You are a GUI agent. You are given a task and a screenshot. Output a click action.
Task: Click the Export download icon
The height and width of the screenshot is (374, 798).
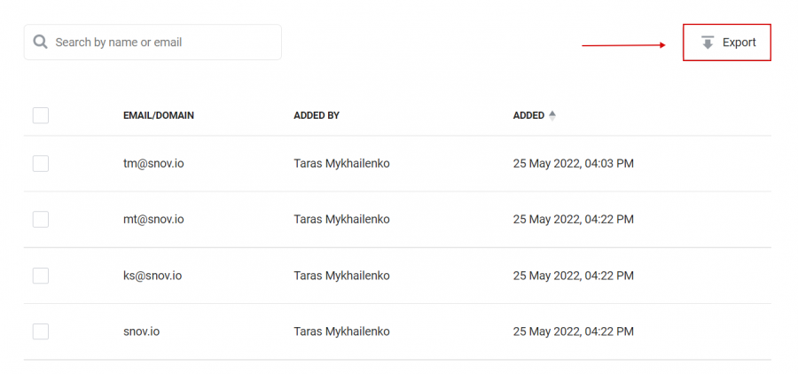[708, 43]
